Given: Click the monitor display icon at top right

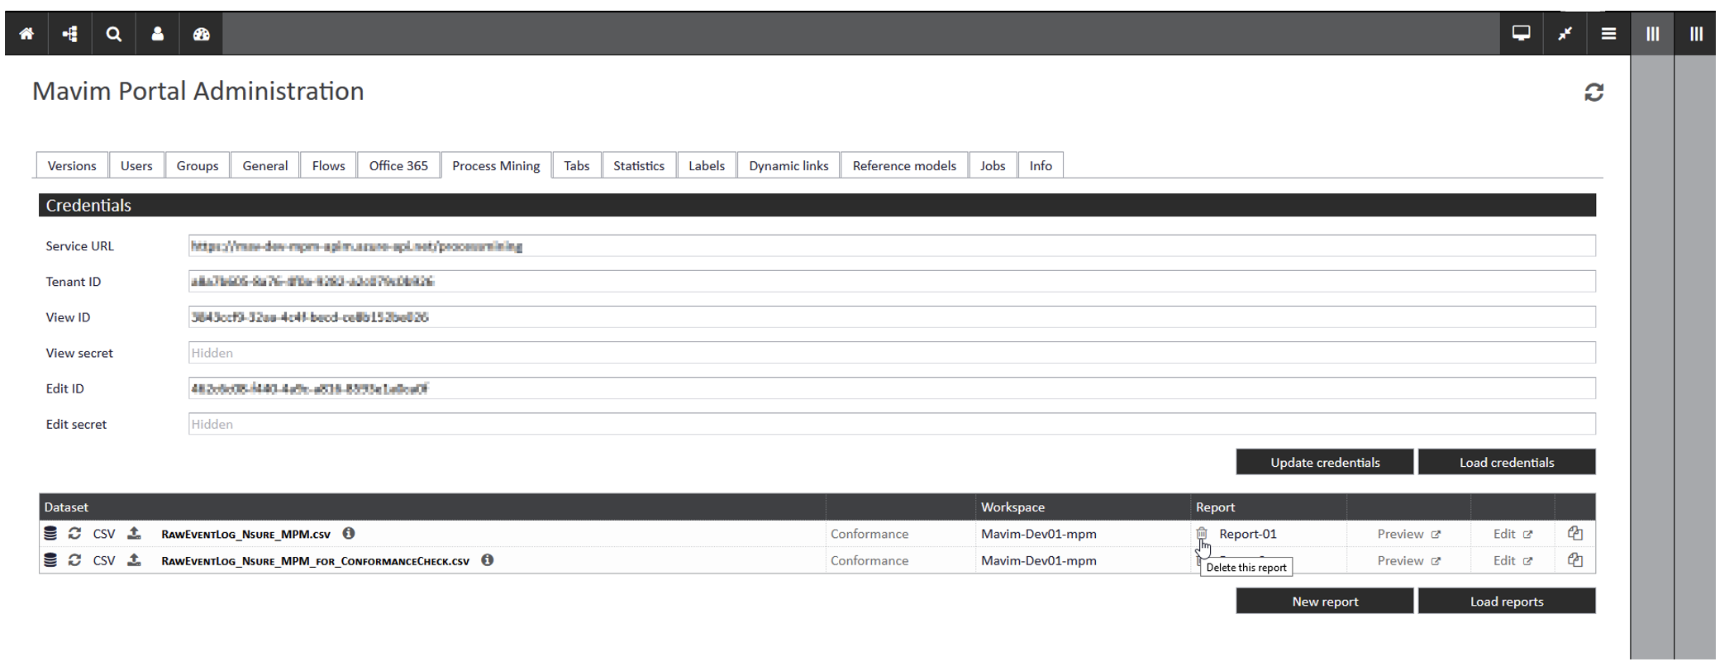Looking at the screenshot, I should point(1521,34).
